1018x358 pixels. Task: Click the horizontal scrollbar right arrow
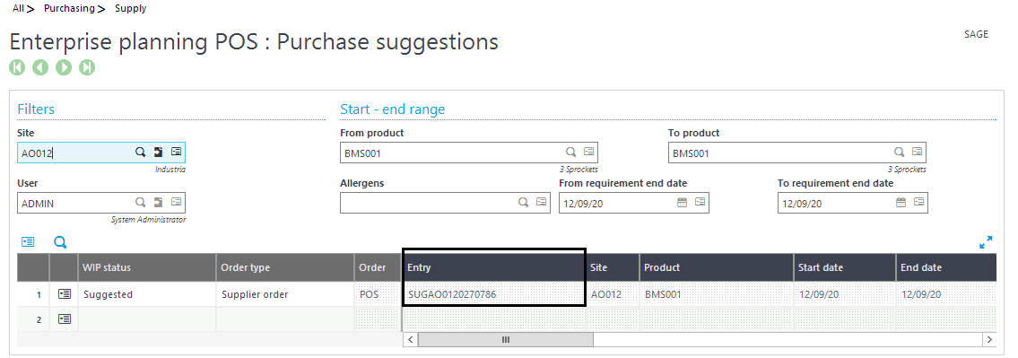(x=989, y=340)
